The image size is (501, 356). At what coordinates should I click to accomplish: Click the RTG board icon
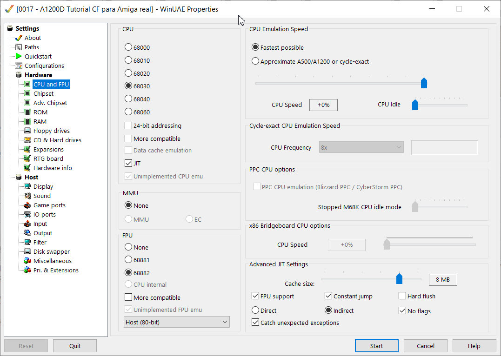point(27,158)
